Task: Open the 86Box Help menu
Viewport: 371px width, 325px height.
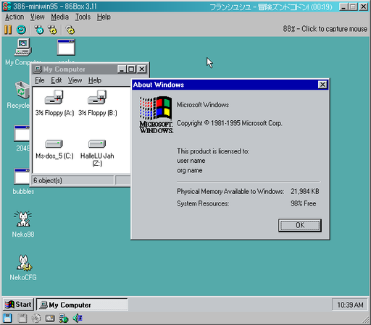Action: coord(104,17)
